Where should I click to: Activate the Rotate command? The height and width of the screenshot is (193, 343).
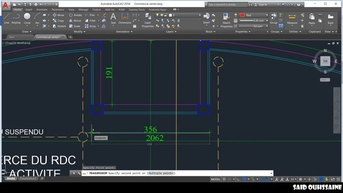75,15
